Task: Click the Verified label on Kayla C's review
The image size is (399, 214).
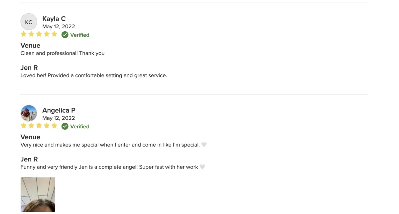Action: pyautogui.click(x=80, y=35)
